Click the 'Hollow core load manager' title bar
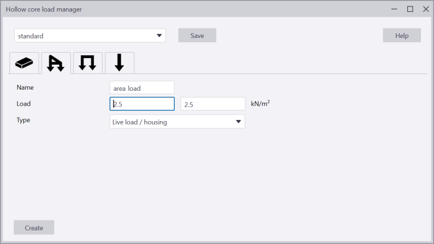Image resolution: width=434 pixels, height=244 pixels. point(178,9)
